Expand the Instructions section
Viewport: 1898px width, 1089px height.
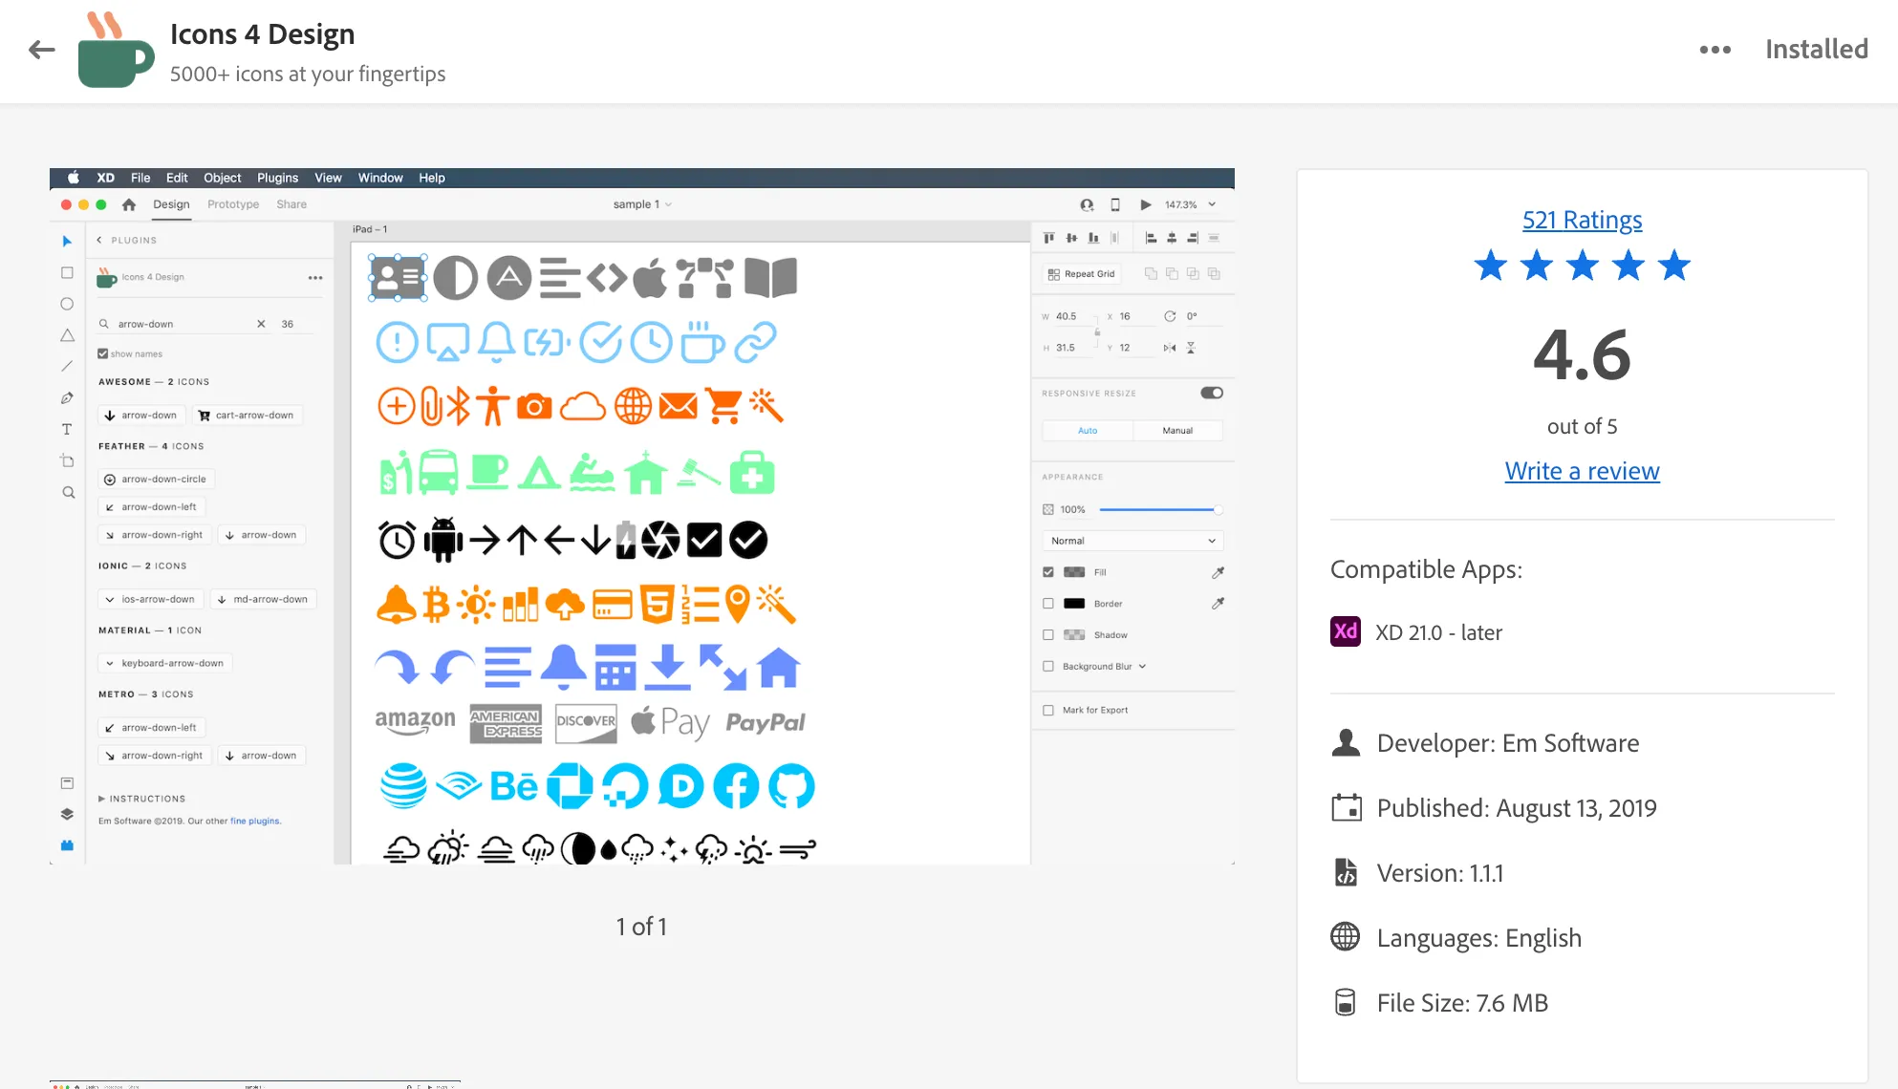(x=141, y=799)
